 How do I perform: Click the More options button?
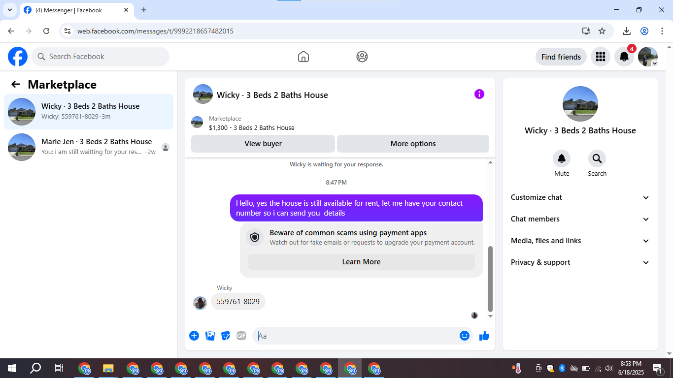click(413, 144)
